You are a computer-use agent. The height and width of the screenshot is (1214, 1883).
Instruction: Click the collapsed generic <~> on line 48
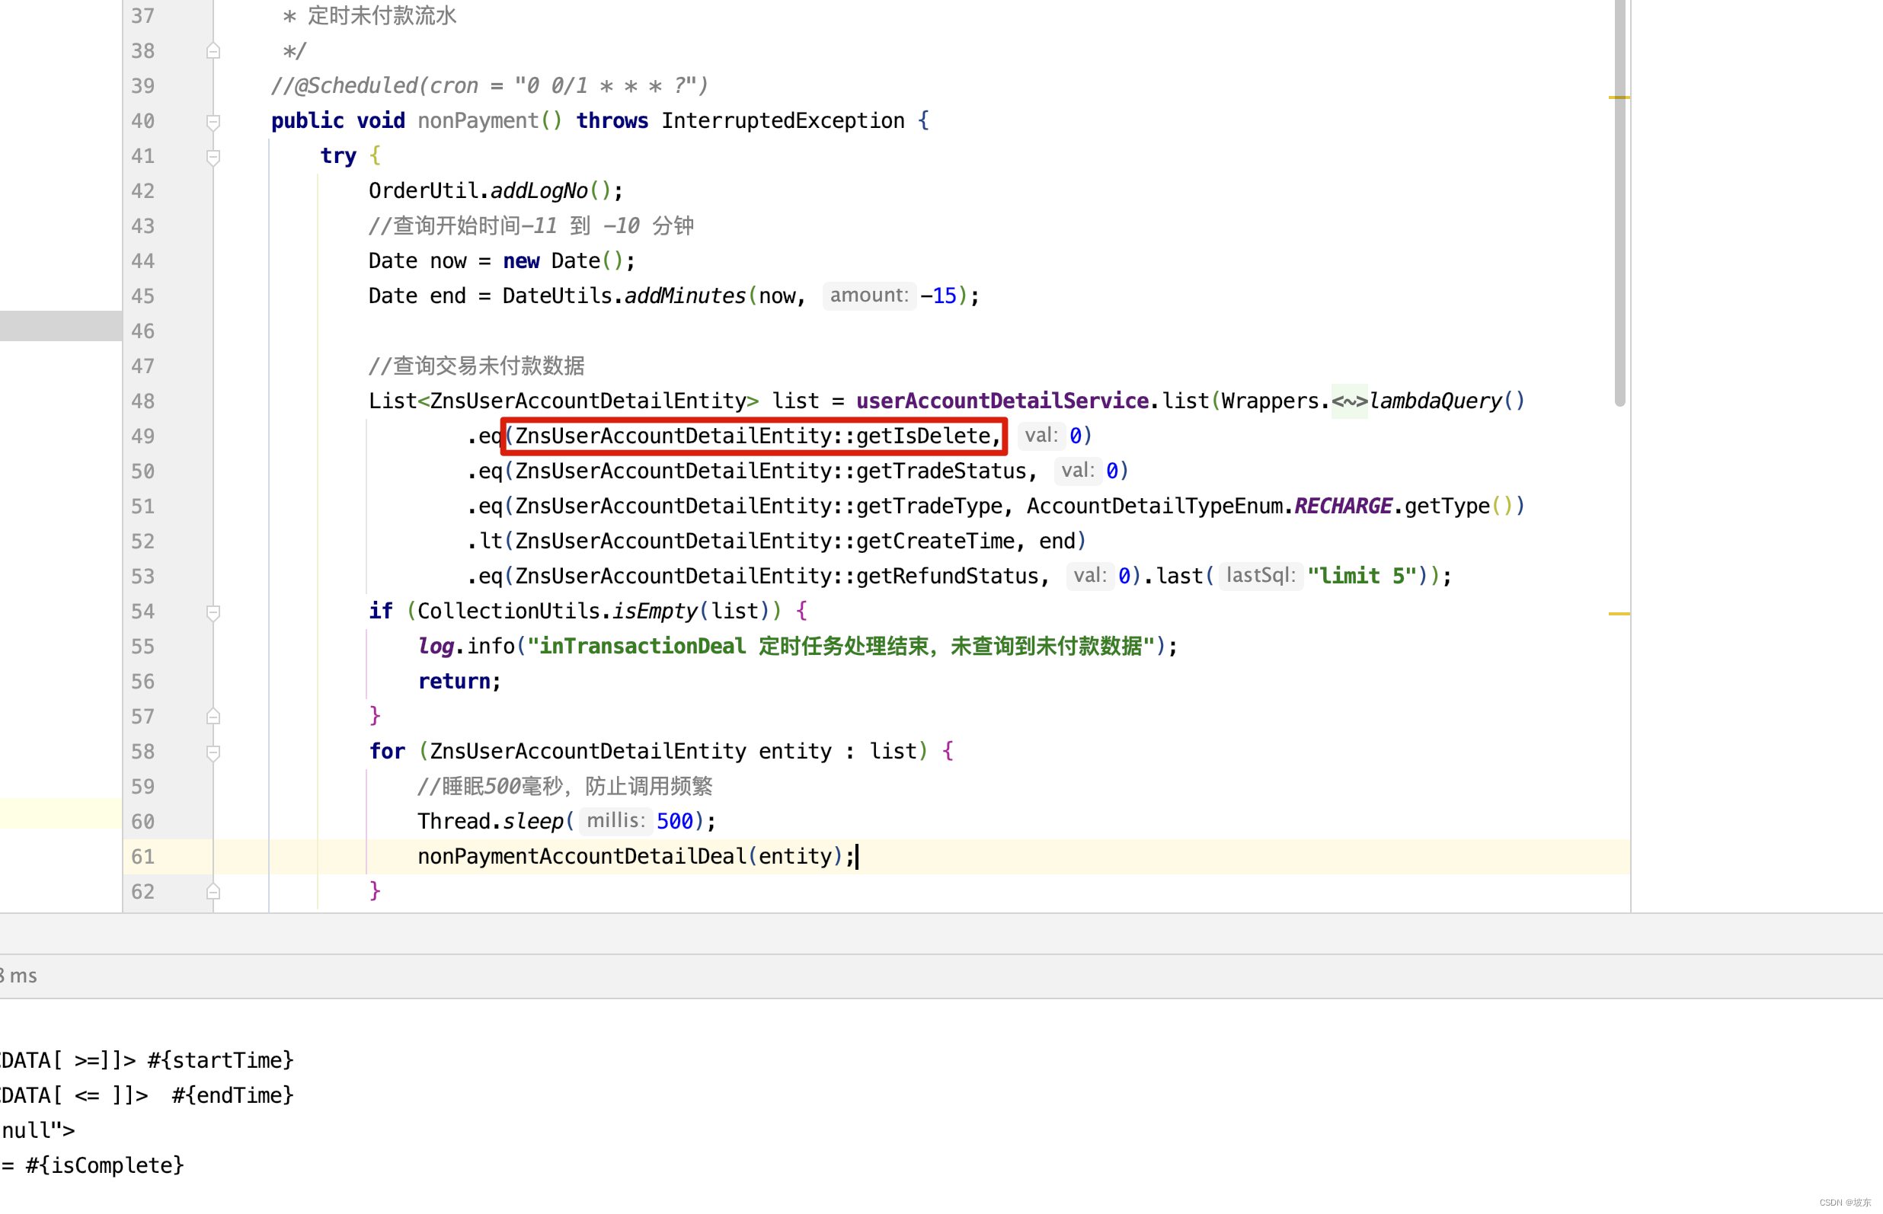(1349, 401)
